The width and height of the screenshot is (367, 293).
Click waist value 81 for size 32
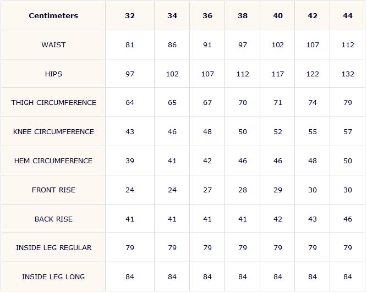point(130,45)
